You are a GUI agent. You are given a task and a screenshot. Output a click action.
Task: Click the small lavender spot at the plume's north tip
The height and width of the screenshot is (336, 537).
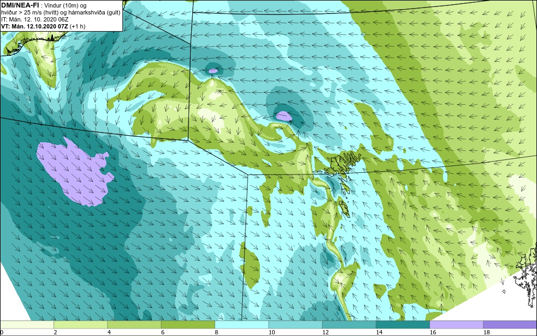click(x=213, y=71)
